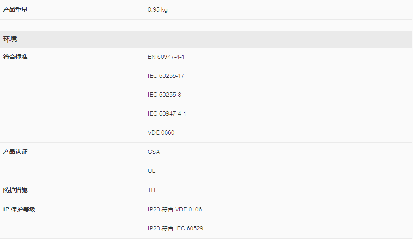Click the 符合 word in the IEC 60529 line
413x239 pixels.
167,229
